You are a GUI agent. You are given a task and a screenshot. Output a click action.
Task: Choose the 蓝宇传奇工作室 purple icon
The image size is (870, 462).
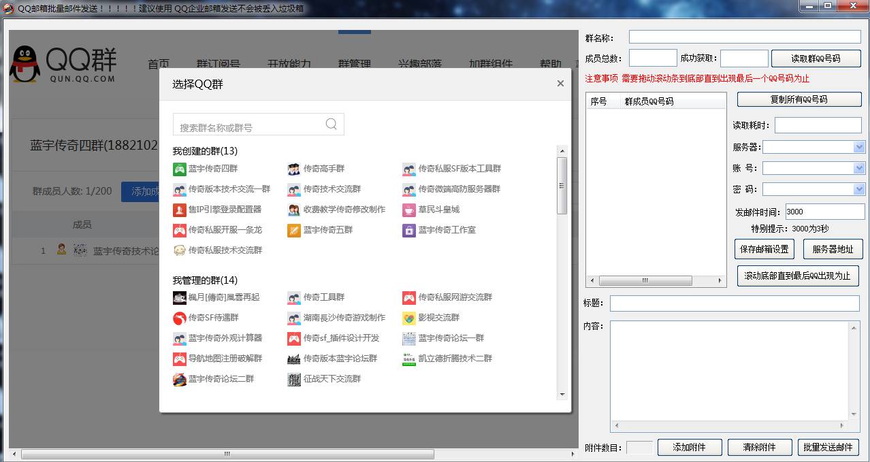point(409,230)
